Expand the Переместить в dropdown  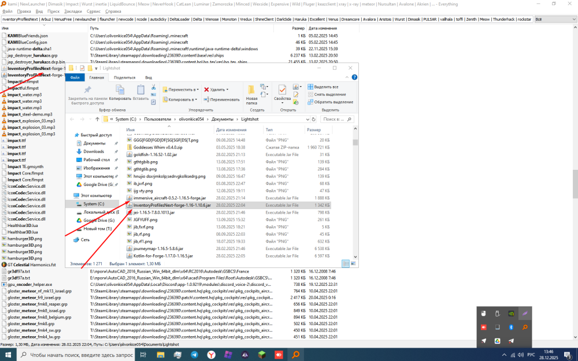click(198, 90)
